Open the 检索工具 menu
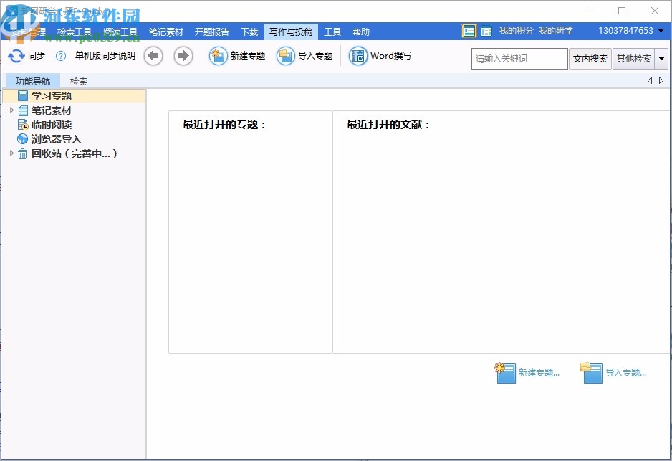 [x=71, y=32]
